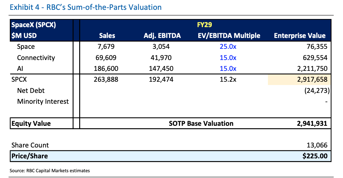The width and height of the screenshot is (343, 178).
Task: Select the 'Adj. EBITDA' column header
Action: (x=162, y=36)
